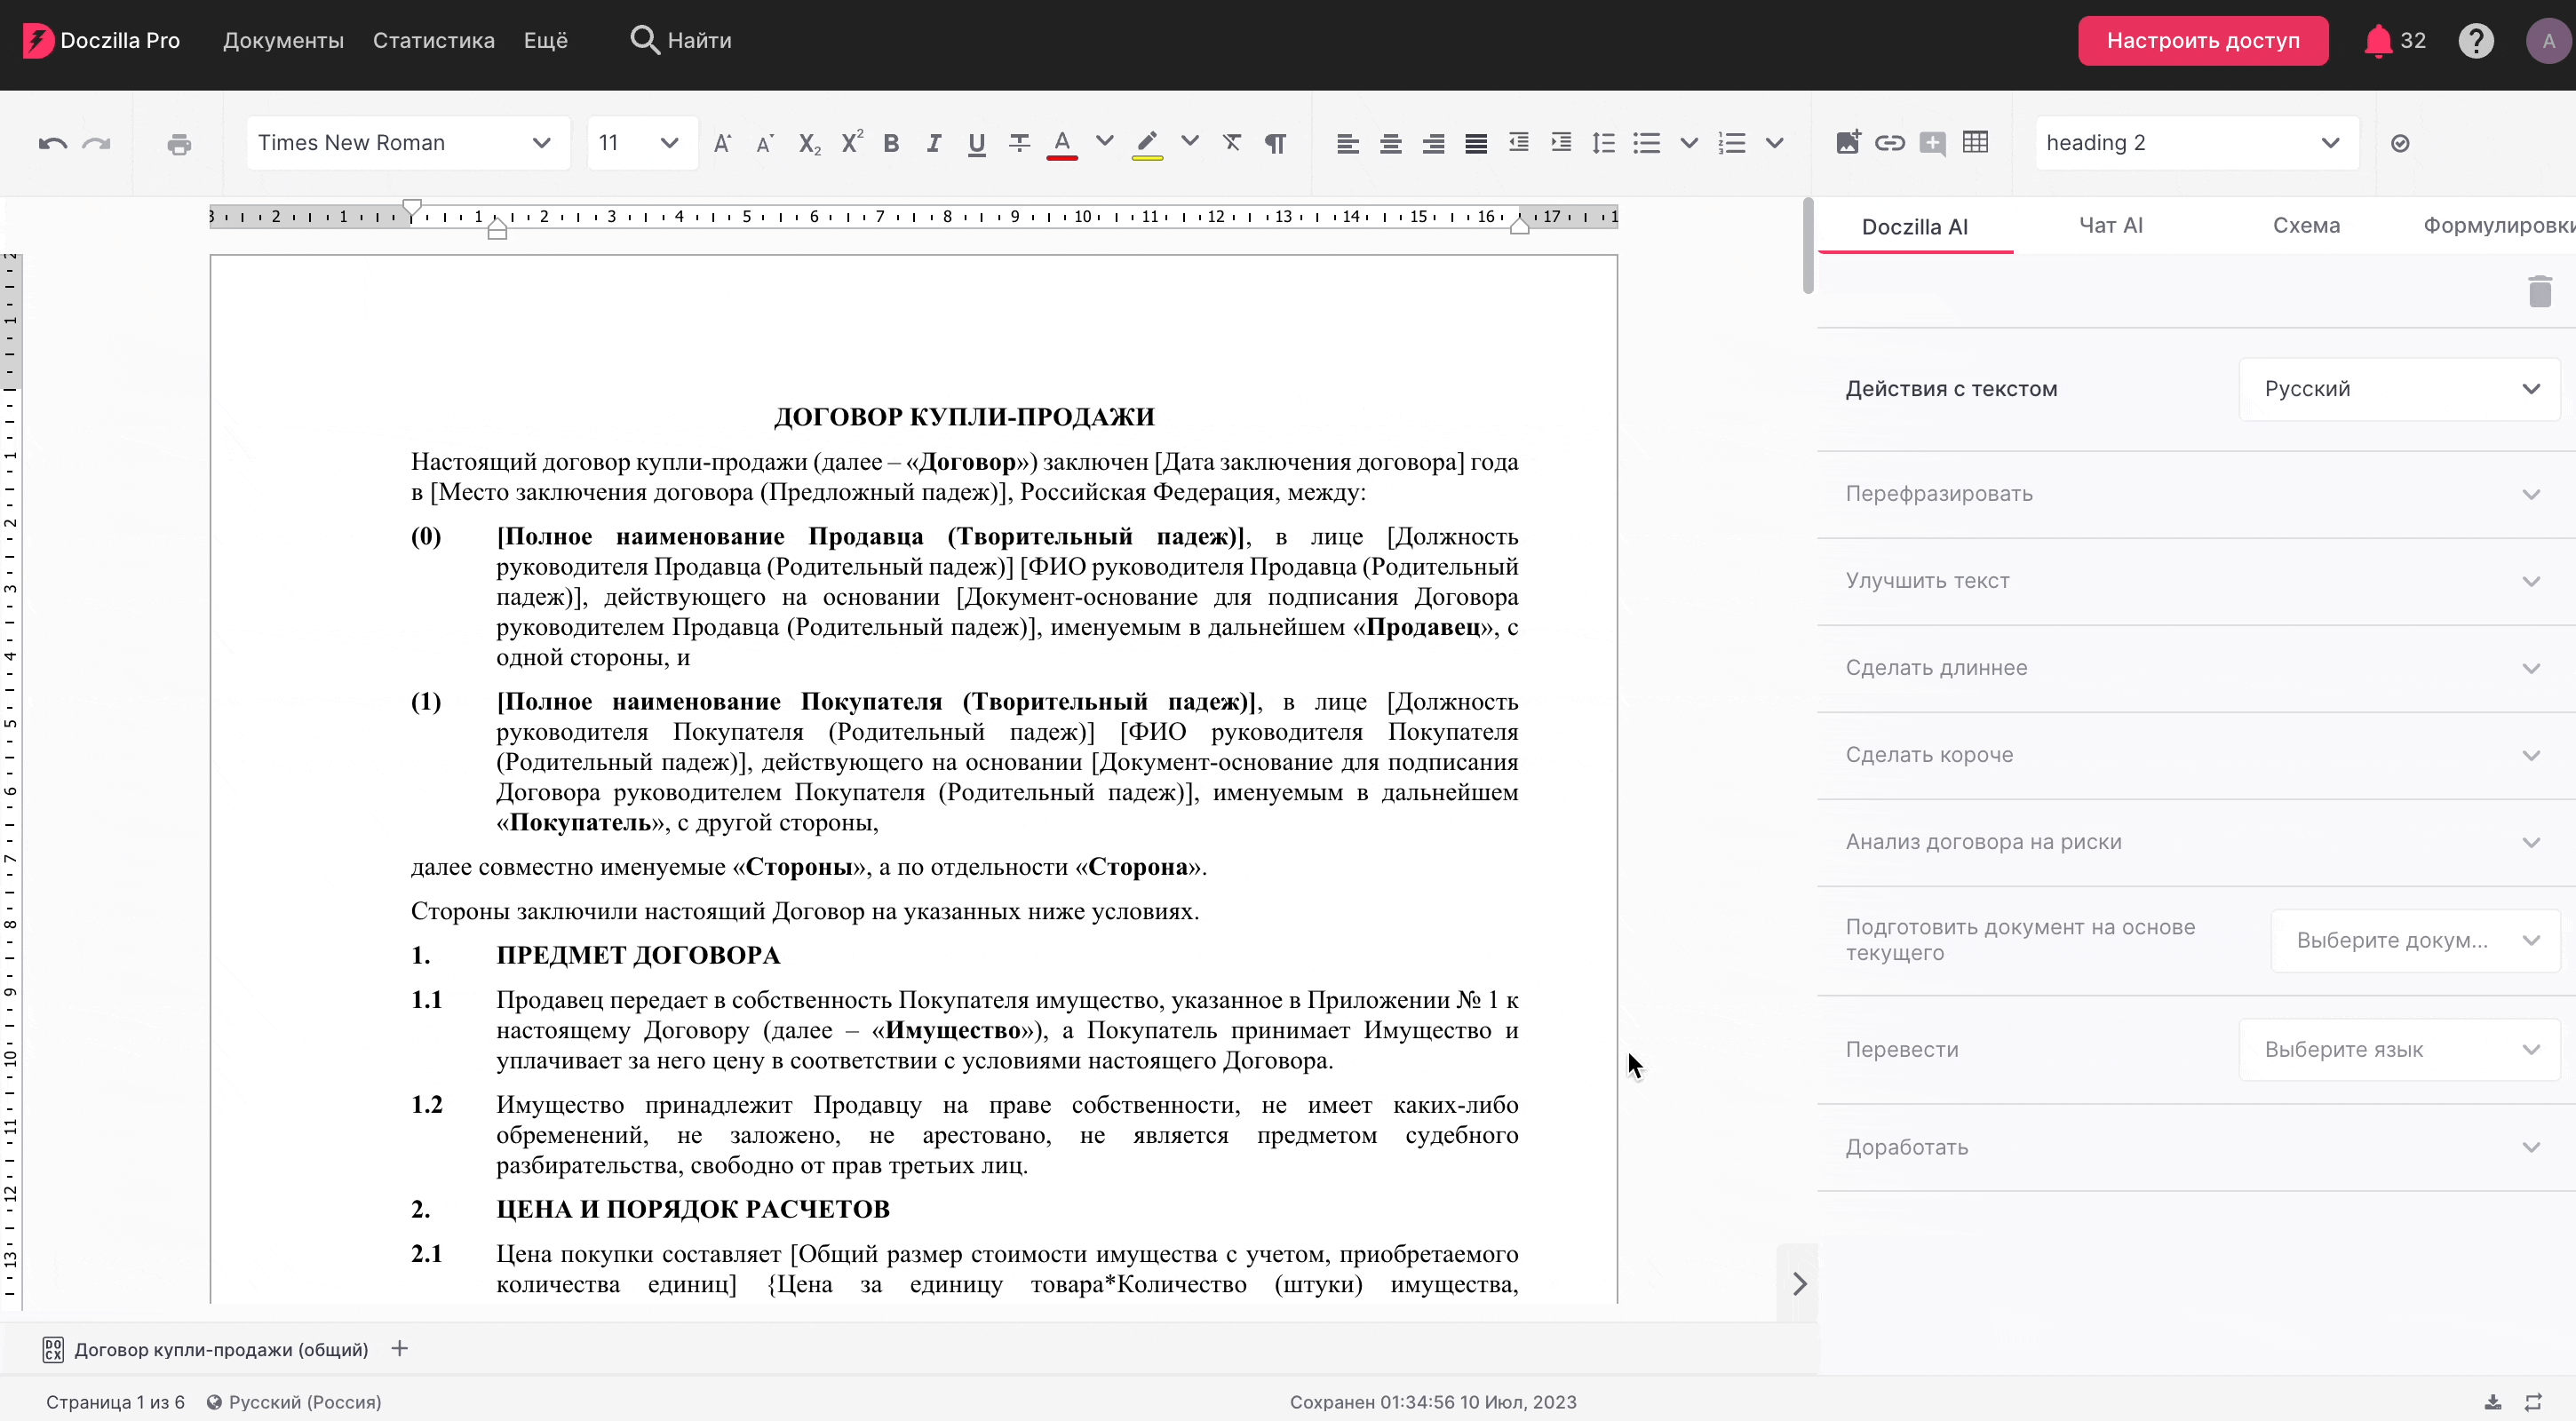Open the heading 2 style dropdown
This screenshot has width=2576, height=1421.
[x=2197, y=143]
